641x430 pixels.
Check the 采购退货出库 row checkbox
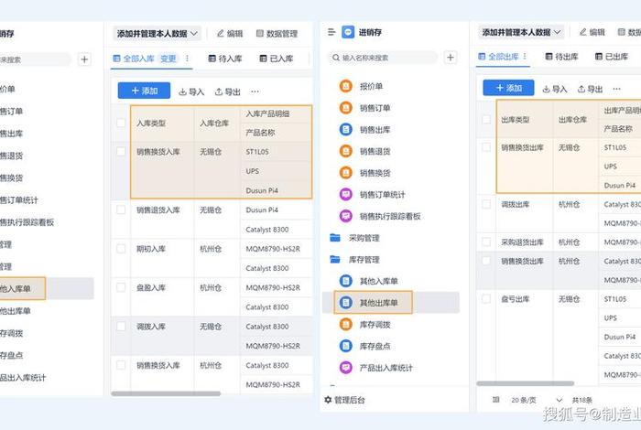[486, 242]
